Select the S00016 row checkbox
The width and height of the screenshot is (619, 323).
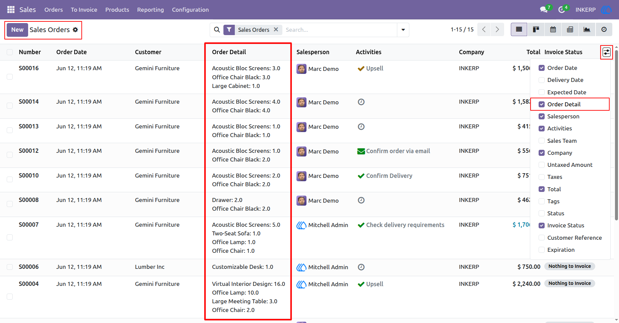coord(10,77)
